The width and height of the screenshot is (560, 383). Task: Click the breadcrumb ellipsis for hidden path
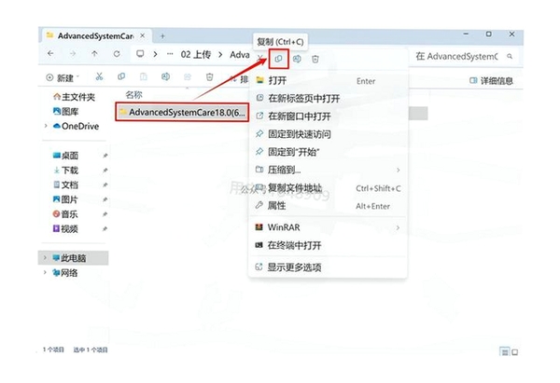click(x=170, y=54)
